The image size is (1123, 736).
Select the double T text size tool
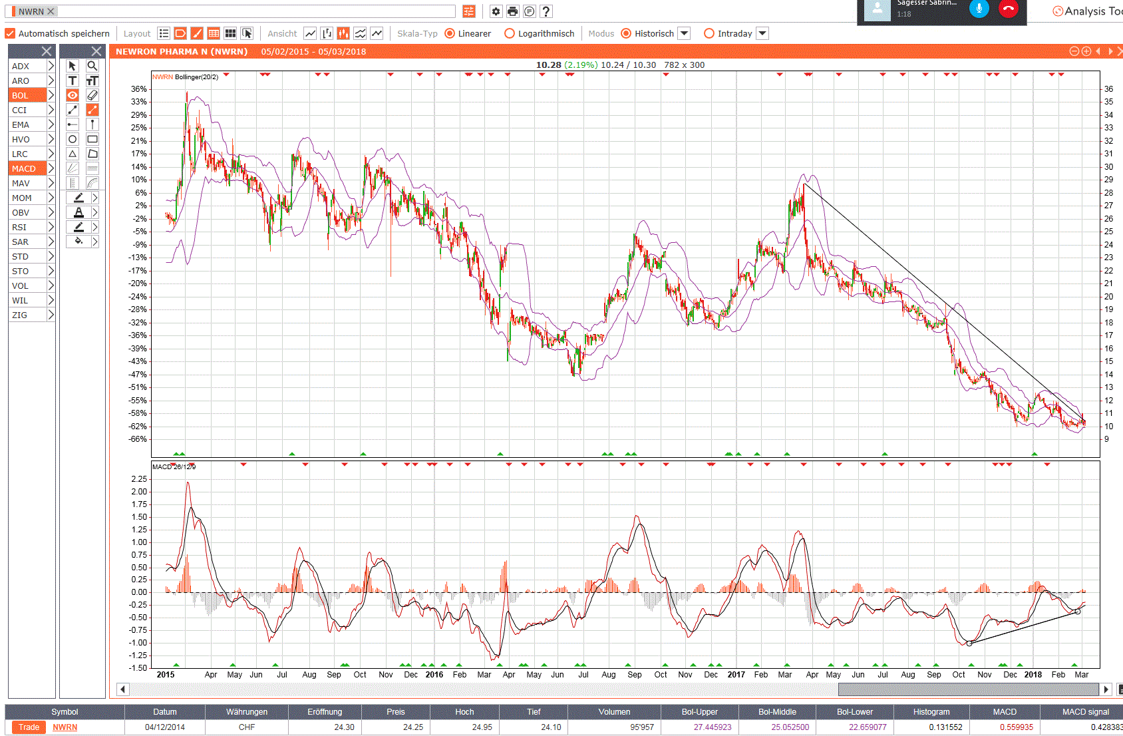pos(92,81)
